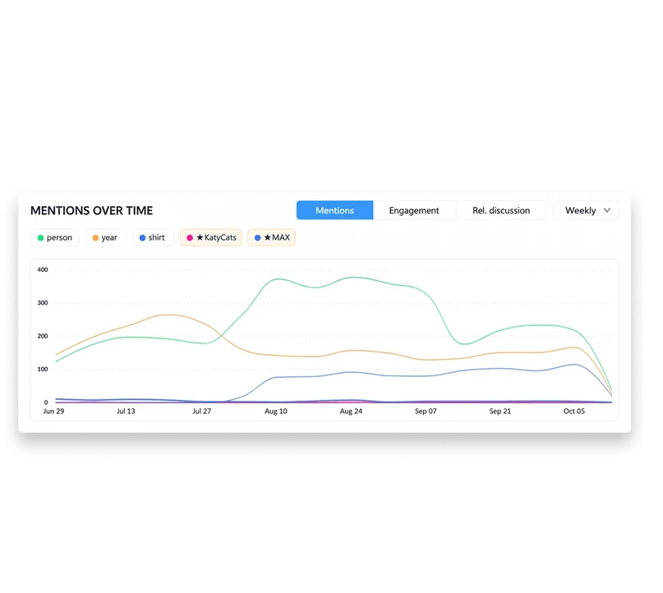The height and width of the screenshot is (593, 663).
Task: Toggle the KatyCats series legend chip
Action: pos(210,237)
